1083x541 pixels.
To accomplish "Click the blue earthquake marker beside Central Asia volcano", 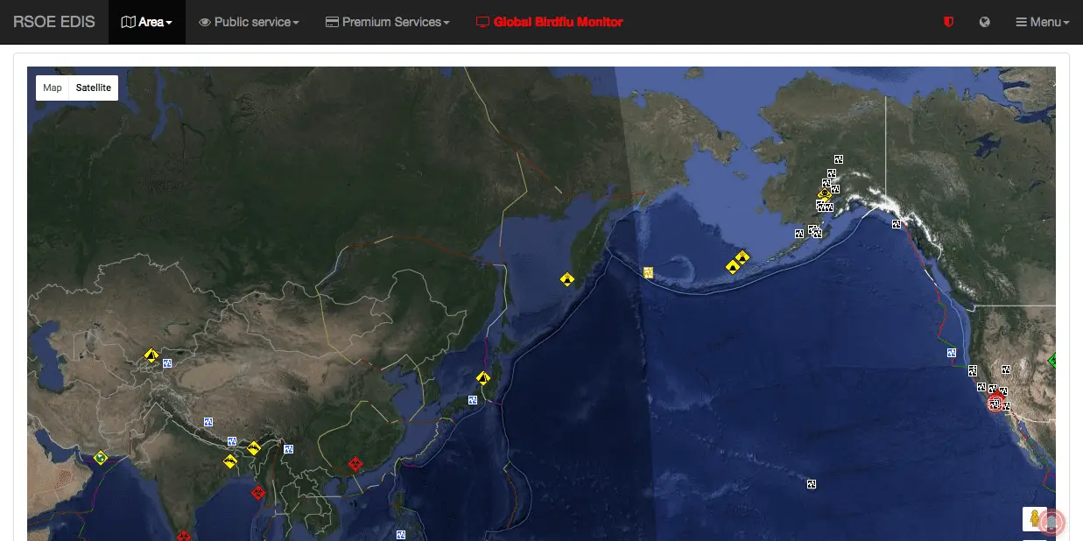I will [x=167, y=362].
